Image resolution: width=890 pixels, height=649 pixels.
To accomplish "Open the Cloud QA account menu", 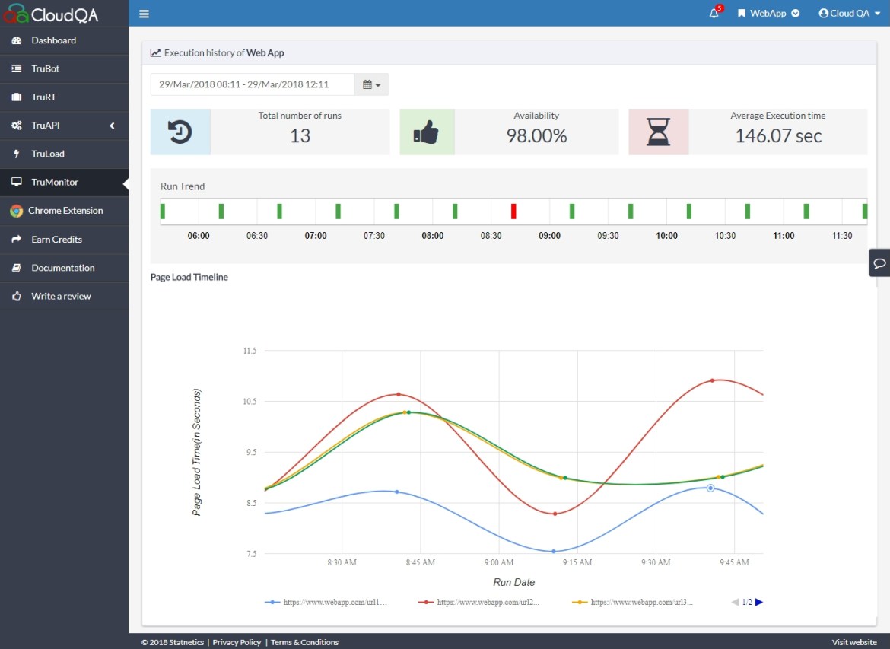I will (x=847, y=13).
